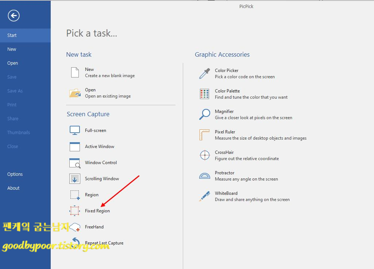Click the WhiteBoard pen icon
The width and height of the screenshot is (374, 269).
[205, 196]
